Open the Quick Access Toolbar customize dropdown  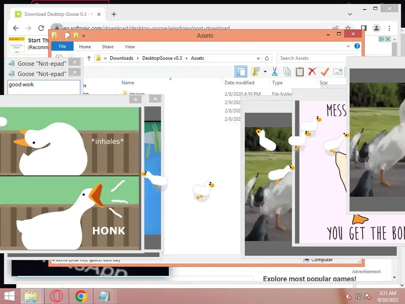click(84, 36)
